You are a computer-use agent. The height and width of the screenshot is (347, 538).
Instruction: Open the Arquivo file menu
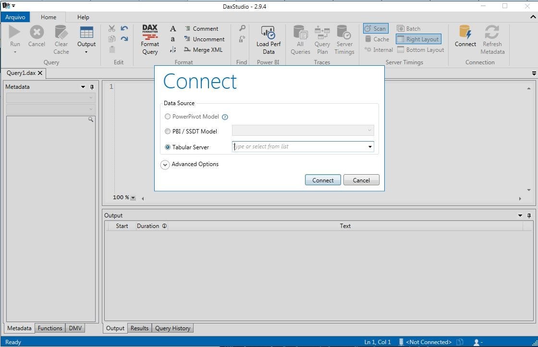pos(15,17)
